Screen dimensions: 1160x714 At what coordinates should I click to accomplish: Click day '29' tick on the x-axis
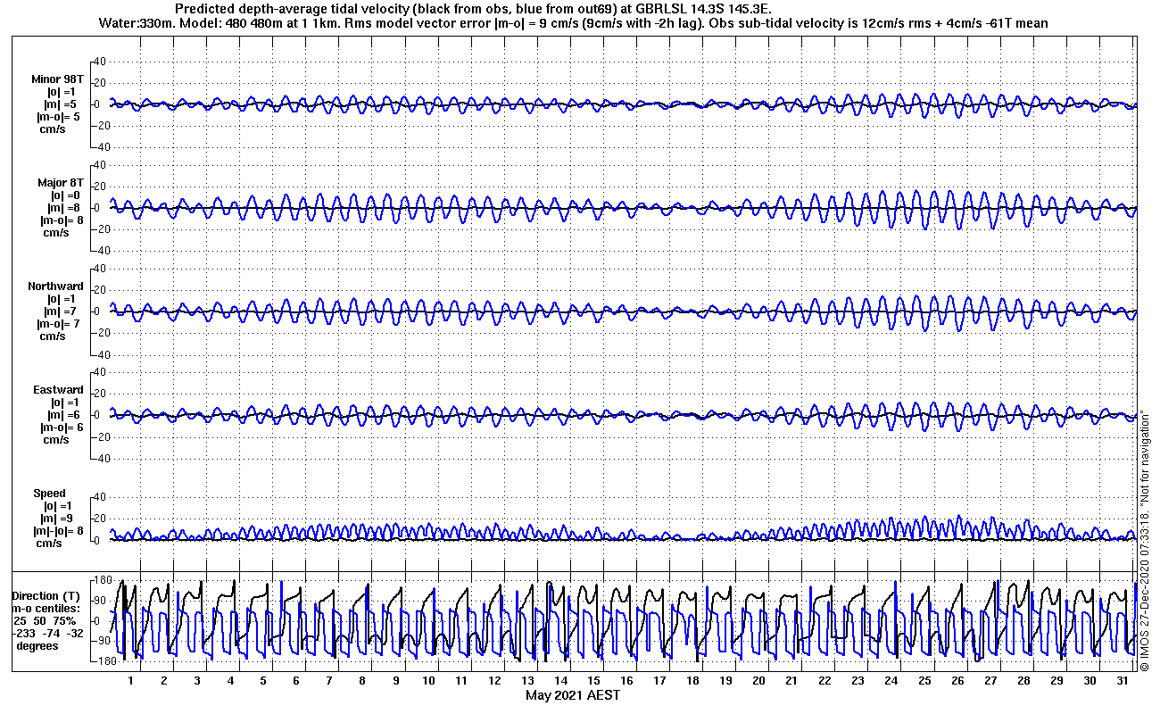(x=1056, y=680)
